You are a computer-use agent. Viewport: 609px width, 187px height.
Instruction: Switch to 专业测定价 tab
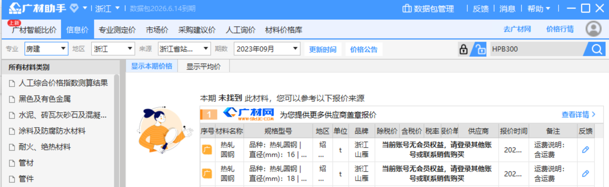click(117, 30)
